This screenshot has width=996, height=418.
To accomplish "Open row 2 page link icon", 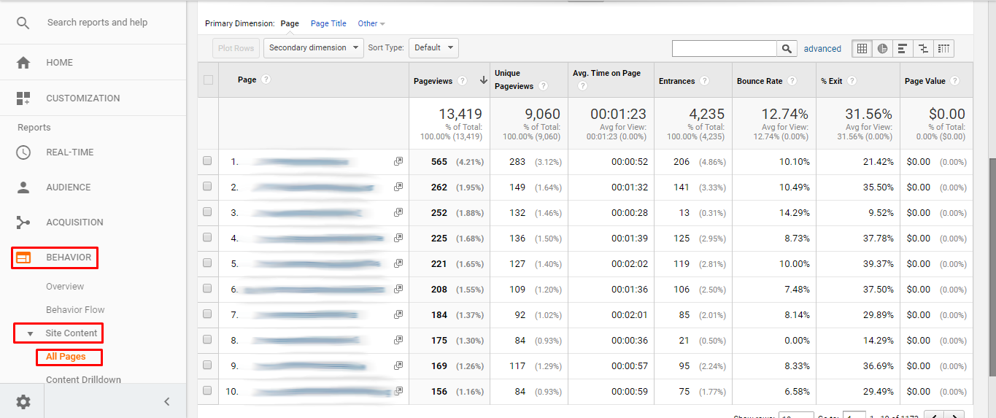I will pyautogui.click(x=398, y=187).
